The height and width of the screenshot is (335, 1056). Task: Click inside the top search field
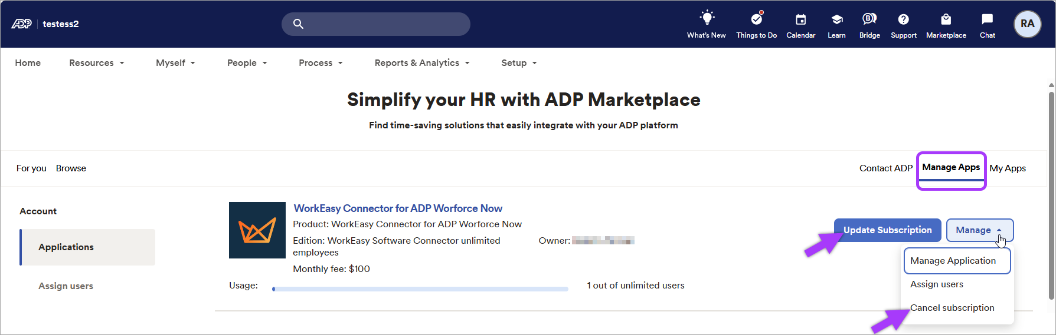pos(376,24)
